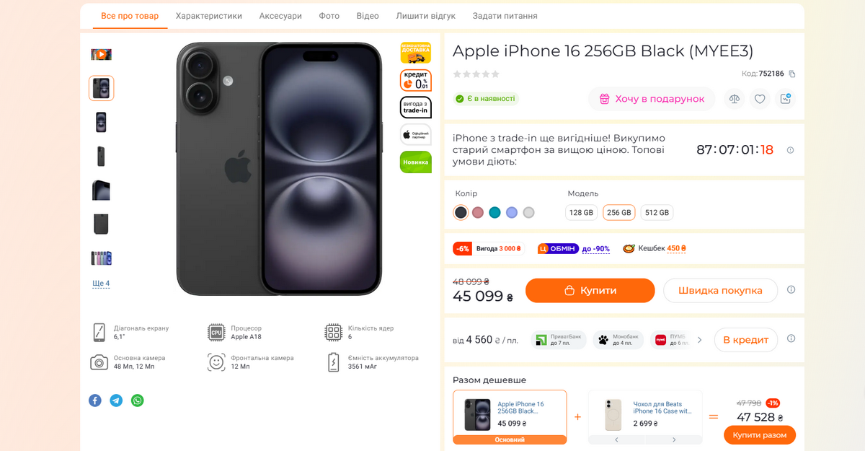Add product to comparison scales icon
Image resolution: width=865 pixels, height=451 pixels.
pyautogui.click(x=734, y=99)
